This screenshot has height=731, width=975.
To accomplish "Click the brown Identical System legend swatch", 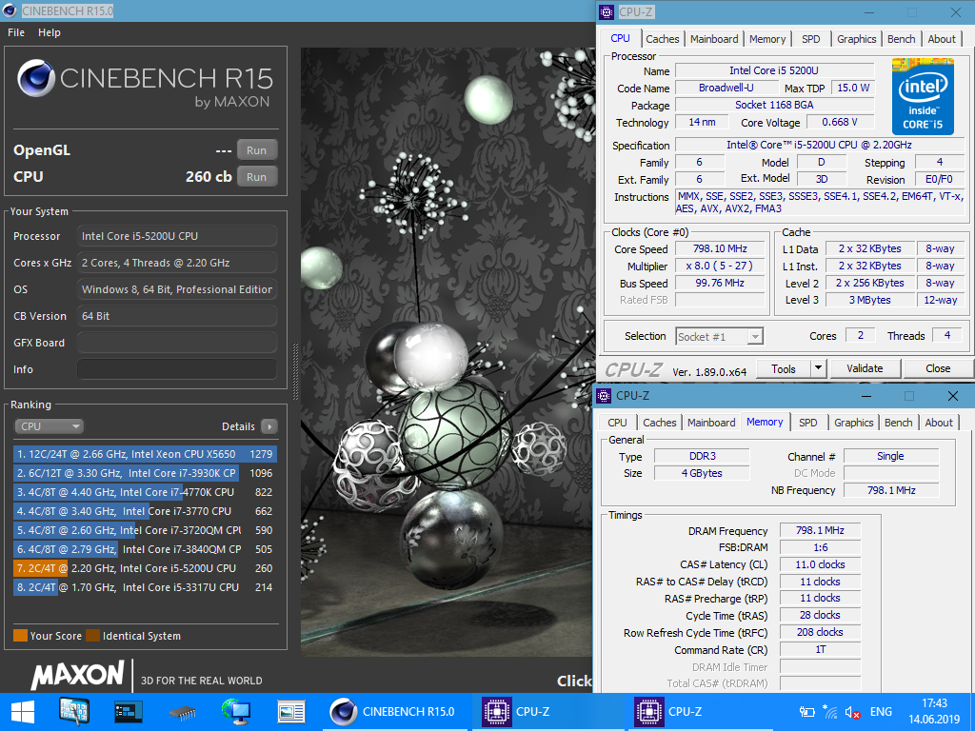I will click(x=92, y=635).
